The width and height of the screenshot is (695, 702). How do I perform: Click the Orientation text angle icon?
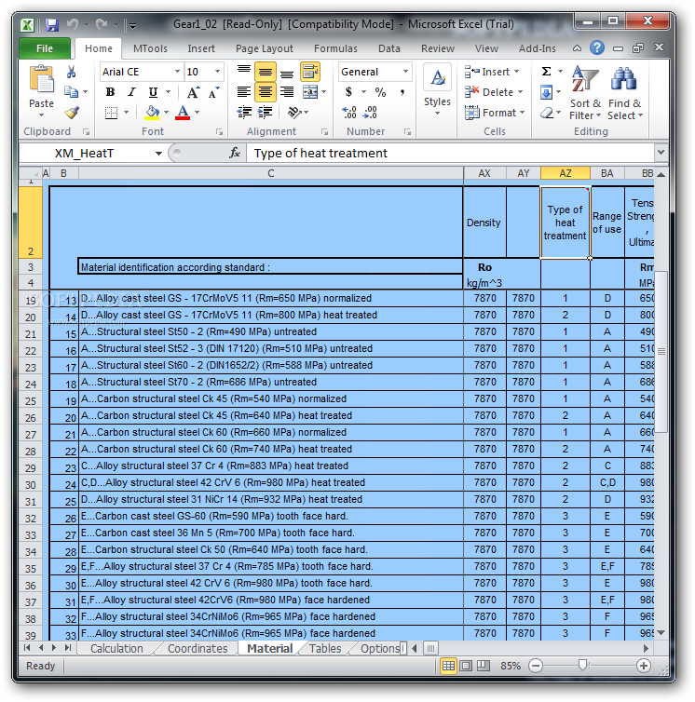pos(294,112)
